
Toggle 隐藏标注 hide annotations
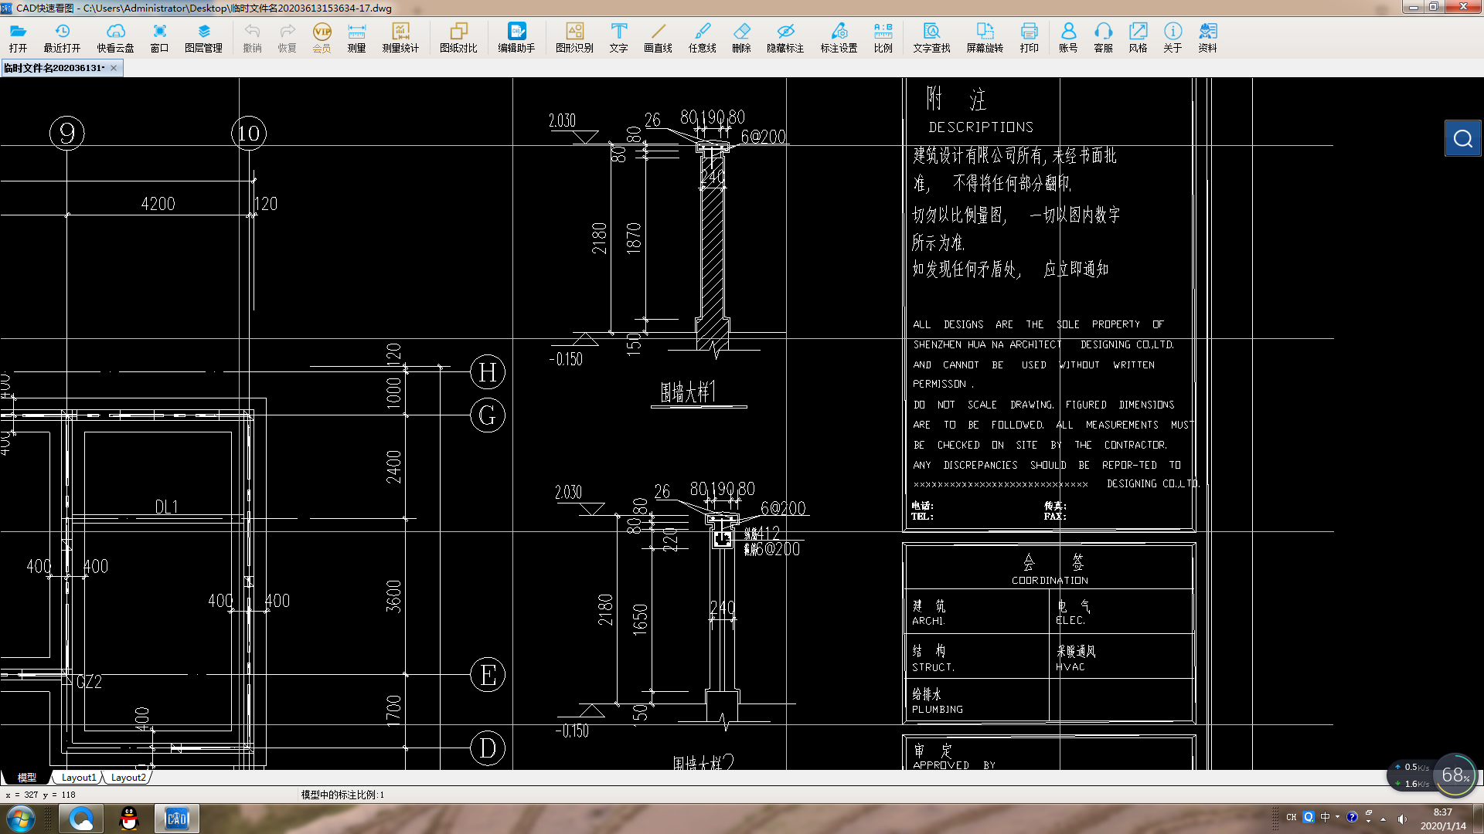tap(785, 37)
